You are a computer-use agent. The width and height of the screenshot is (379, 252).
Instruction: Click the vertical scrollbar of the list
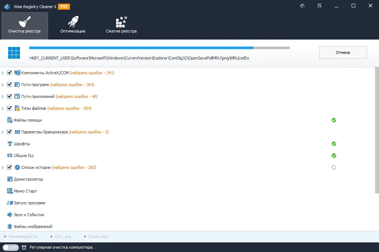377,130
